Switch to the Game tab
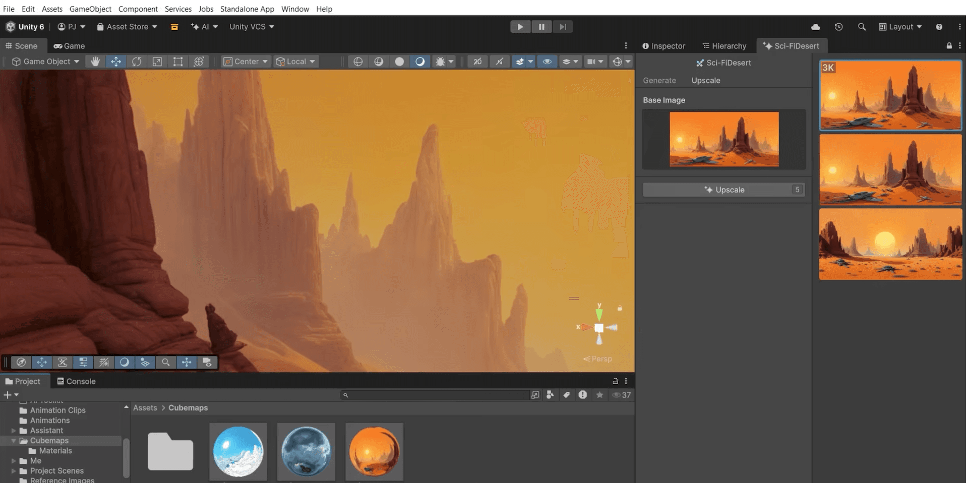The width and height of the screenshot is (966, 483). tap(69, 46)
